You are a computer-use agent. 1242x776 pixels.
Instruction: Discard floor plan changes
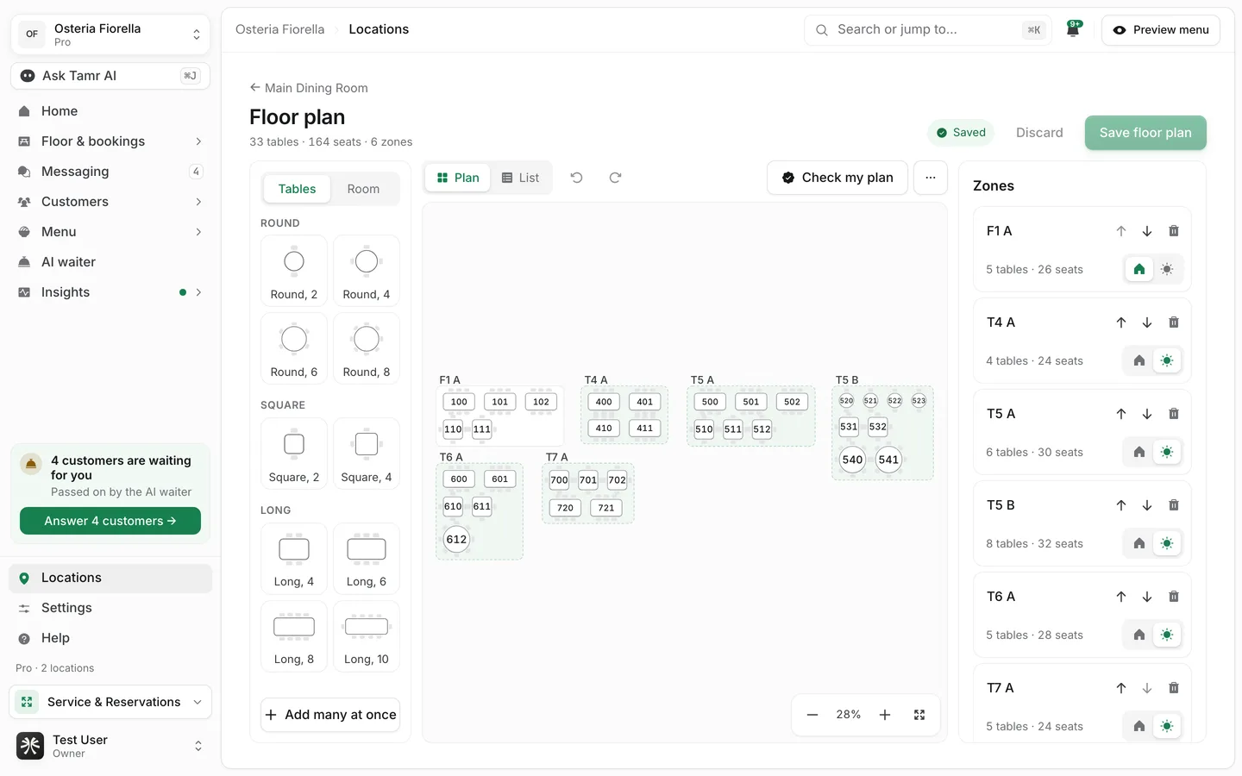click(x=1039, y=133)
